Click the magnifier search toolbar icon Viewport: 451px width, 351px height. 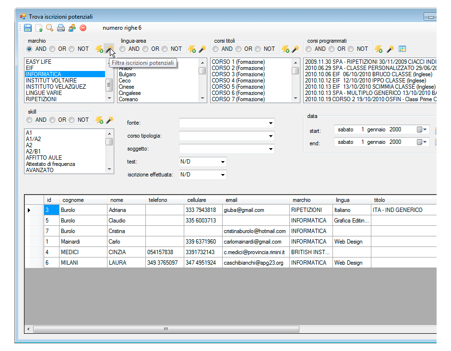click(50, 28)
